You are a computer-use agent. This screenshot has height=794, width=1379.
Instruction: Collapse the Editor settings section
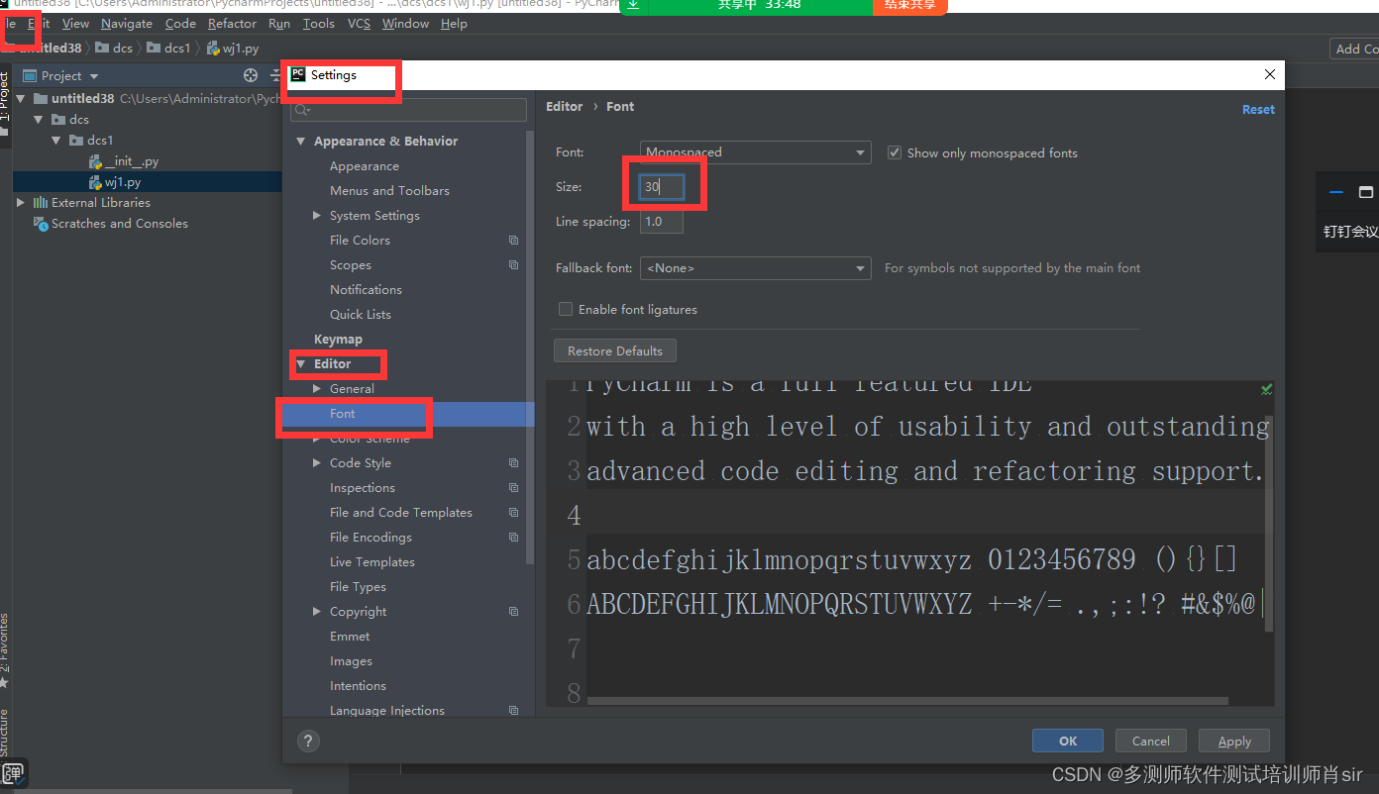(x=301, y=364)
